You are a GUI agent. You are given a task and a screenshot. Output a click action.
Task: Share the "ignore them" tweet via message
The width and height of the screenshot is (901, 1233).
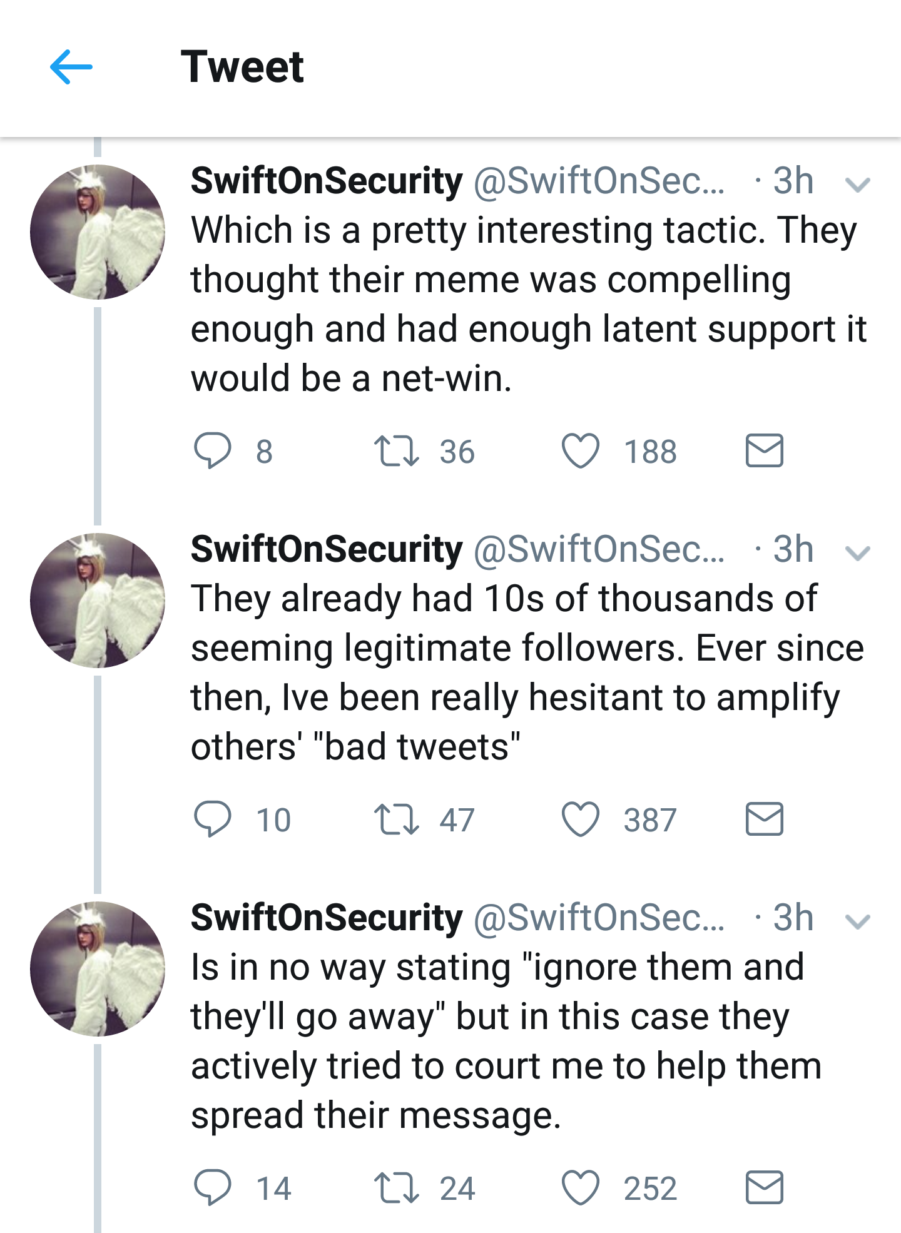764,1187
